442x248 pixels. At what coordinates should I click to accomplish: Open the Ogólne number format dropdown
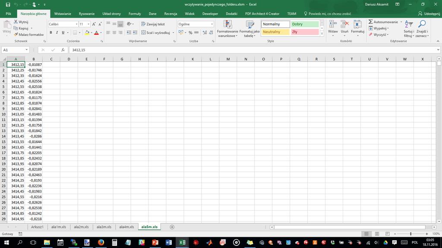tap(212, 24)
